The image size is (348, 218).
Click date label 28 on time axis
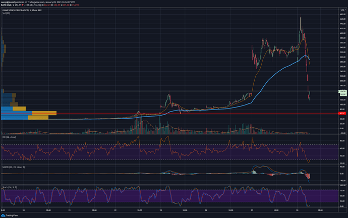tap(298, 210)
